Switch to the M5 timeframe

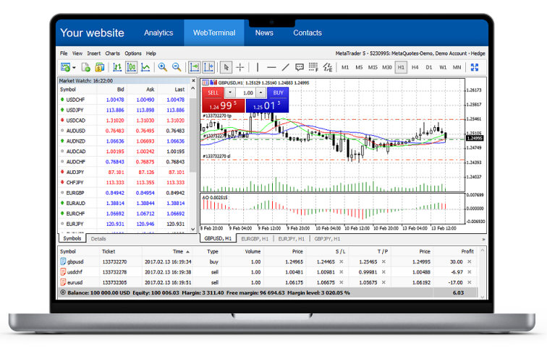[x=359, y=68]
